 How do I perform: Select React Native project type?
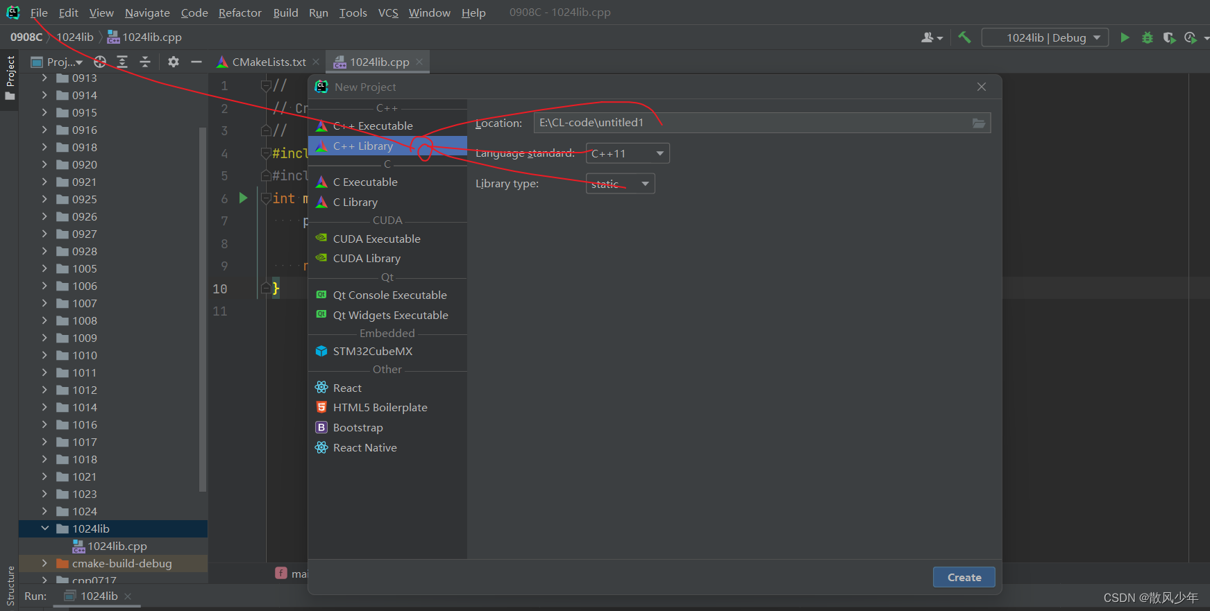(387, 447)
